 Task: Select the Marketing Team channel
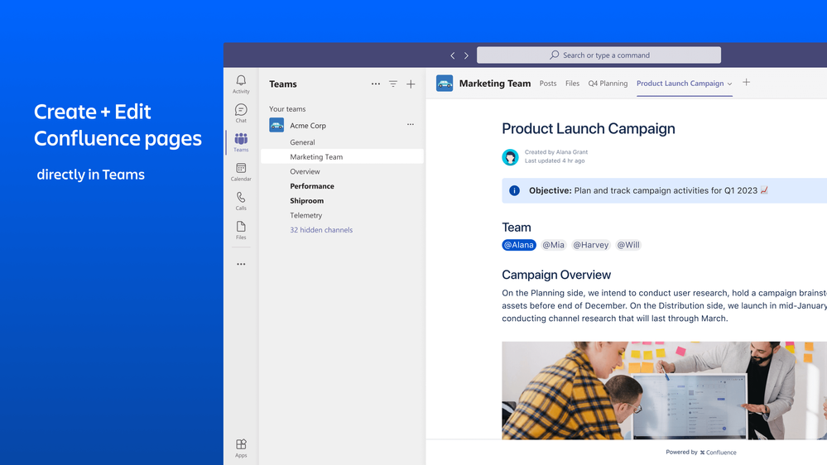point(342,156)
